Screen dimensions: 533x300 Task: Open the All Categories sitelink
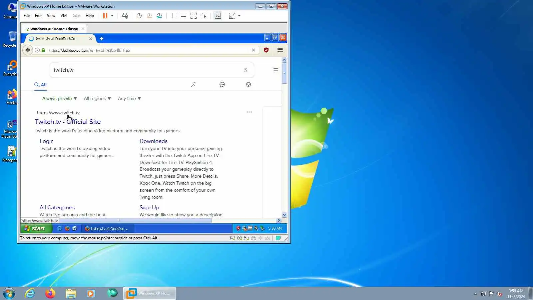click(57, 207)
